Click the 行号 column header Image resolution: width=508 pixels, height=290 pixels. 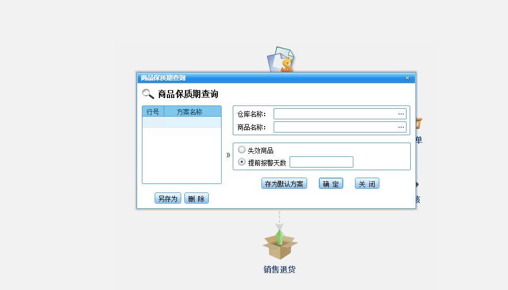tap(153, 112)
